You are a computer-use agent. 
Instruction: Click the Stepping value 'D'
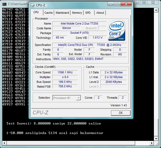120,50
